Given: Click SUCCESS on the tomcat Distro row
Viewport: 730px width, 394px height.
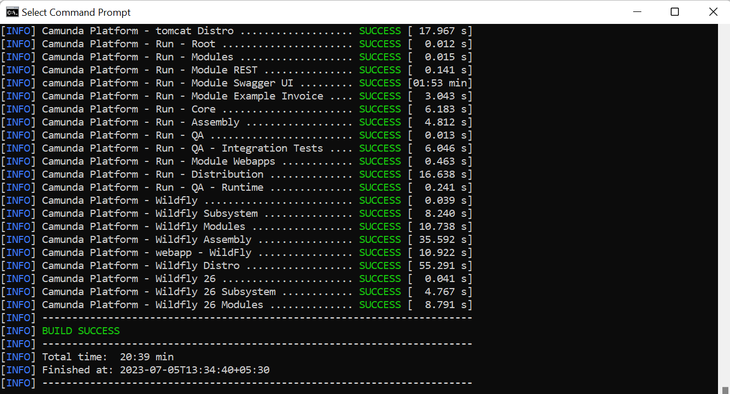Looking at the screenshot, I should coord(380,31).
